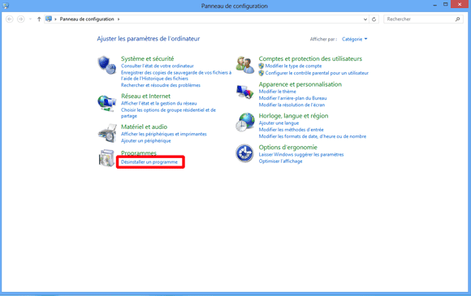Click the Programmes category icon
This screenshot has width=471, height=296.
click(x=106, y=158)
